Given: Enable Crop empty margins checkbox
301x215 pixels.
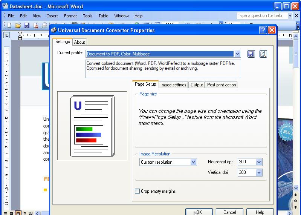Looking at the screenshot, I should pyautogui.click(x=137, y=191).
